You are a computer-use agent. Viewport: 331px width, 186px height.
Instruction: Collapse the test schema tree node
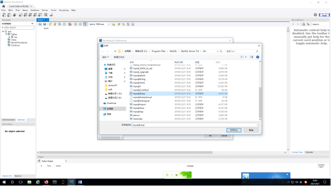point(3,31)
